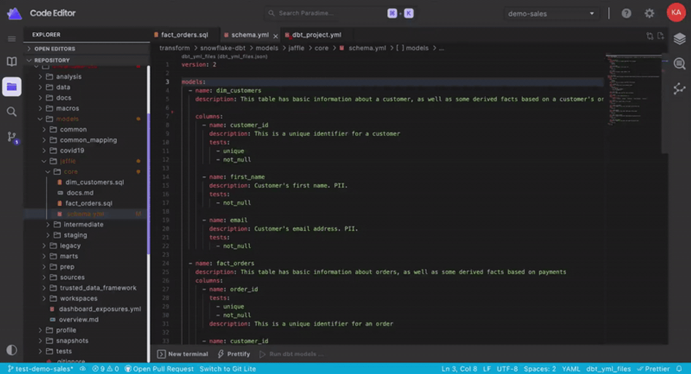The height and width of the screenshot is (374, 691).
Task: Click jaffle in the breadcrumb path
Action: click(x=296, y=48)
